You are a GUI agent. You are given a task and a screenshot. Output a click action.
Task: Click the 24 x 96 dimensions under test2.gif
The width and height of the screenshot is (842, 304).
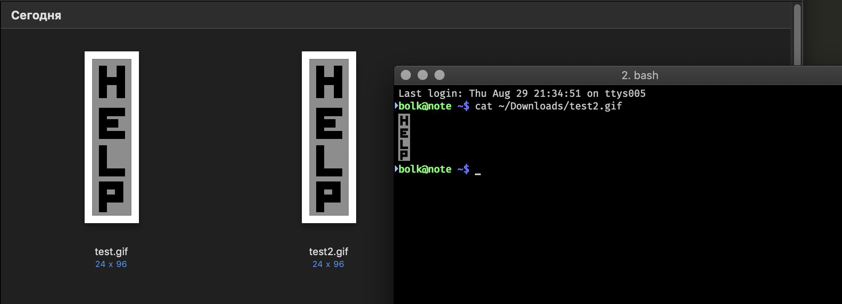coord(328,264)
